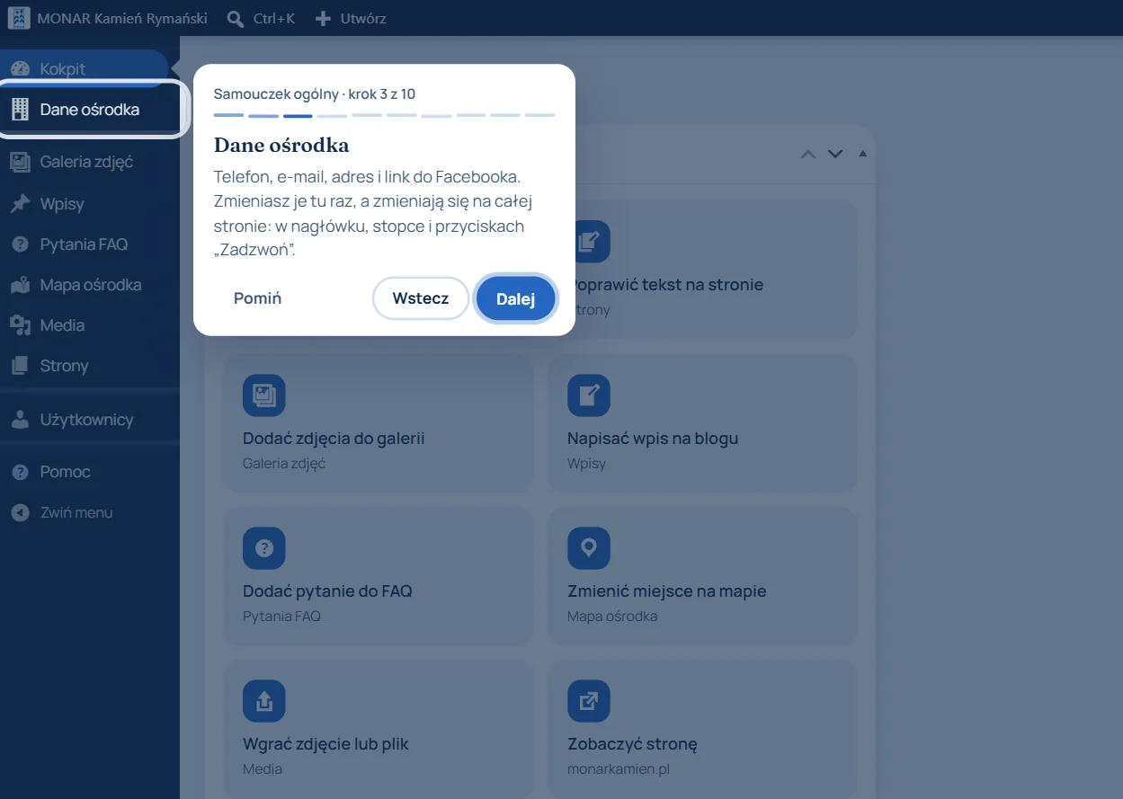Open Użytkownicy via the person icon
Image resolution: width=1123 pixels, height=799 pixels.
20,419
